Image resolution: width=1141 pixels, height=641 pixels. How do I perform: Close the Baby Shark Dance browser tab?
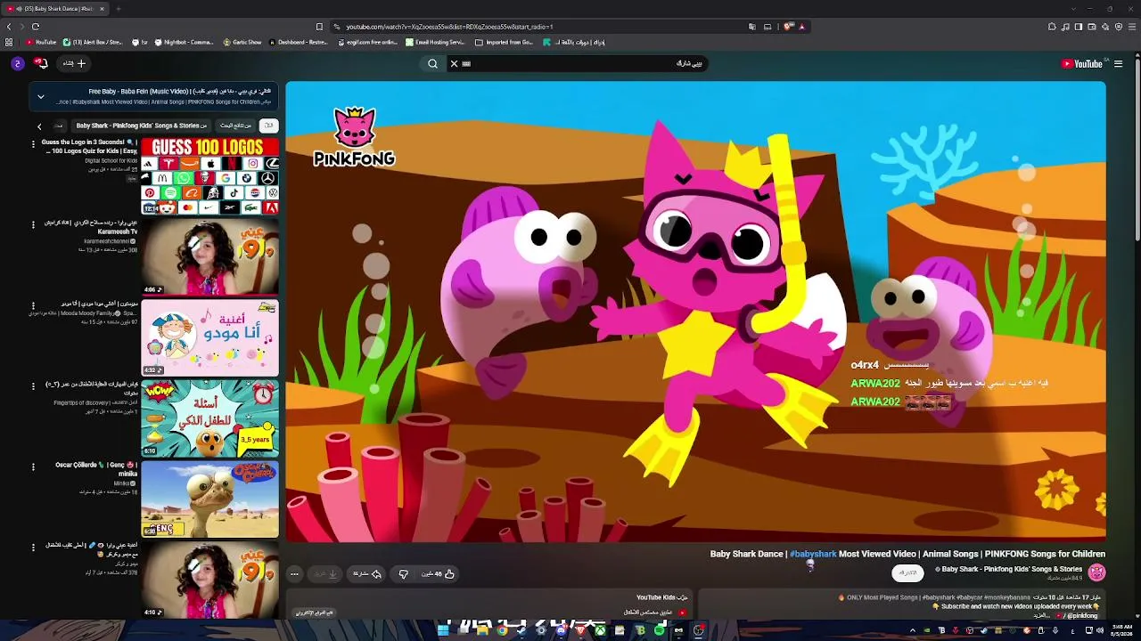pyautogui.click(x=102, y=9)
